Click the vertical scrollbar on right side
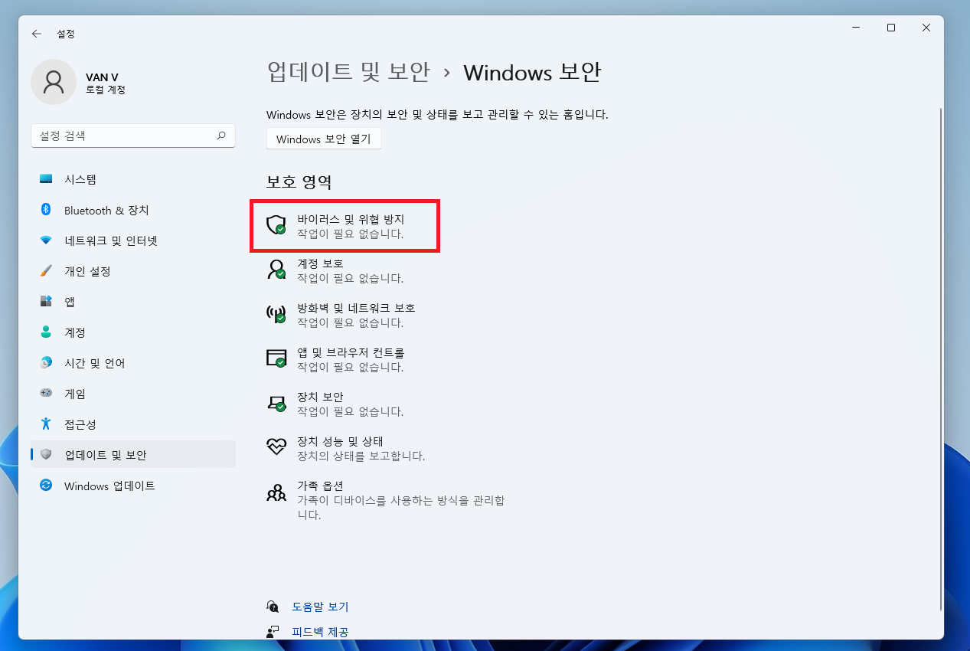Screen dimensions: 970x651 click(941, 358)
